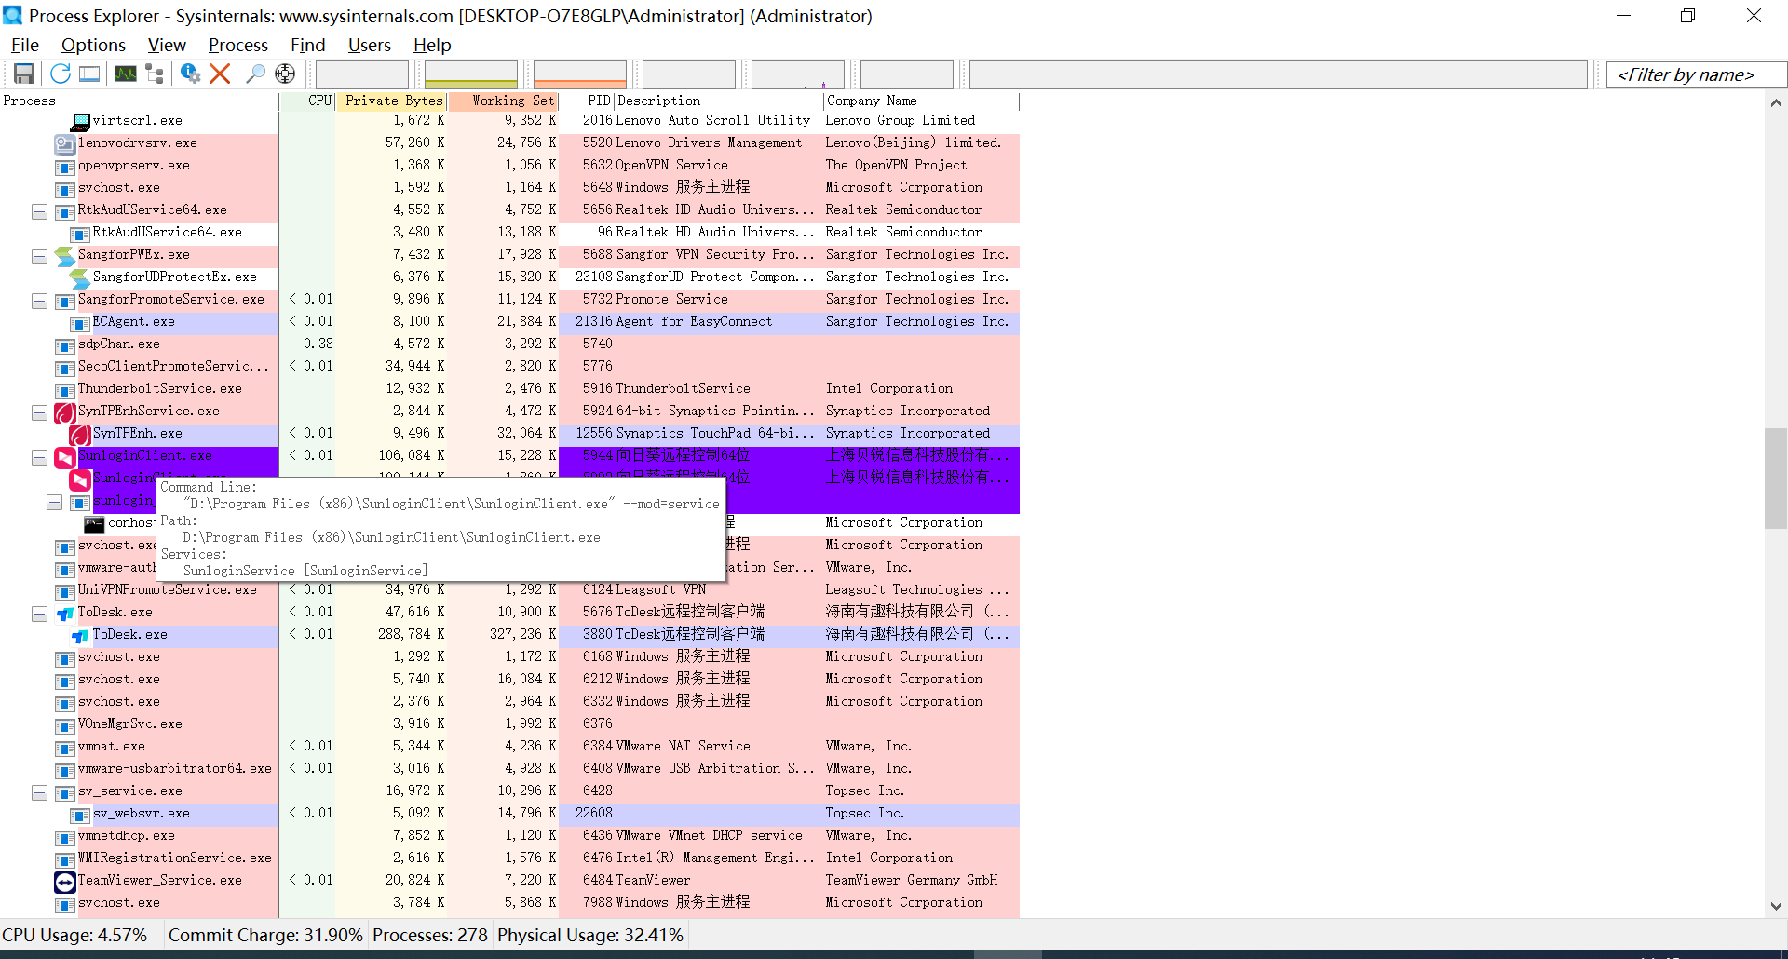Image resolution: width=1788 pixels, height=959 pixels.
Task: Click the scrollbar down arrow
Action: point(1775,905)
